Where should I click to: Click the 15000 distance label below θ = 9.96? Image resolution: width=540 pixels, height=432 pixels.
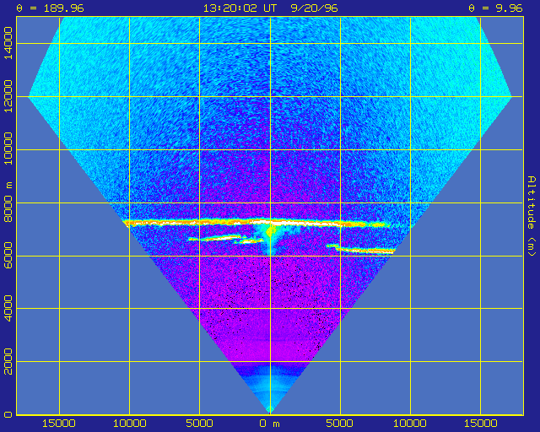tap(480, 424)
